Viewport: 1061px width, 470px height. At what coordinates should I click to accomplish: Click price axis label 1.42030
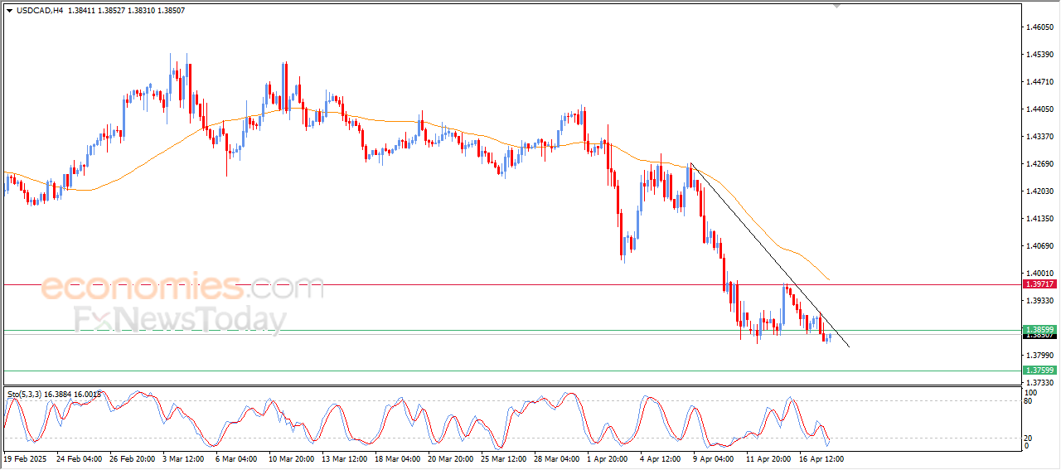pos(1040,191)
